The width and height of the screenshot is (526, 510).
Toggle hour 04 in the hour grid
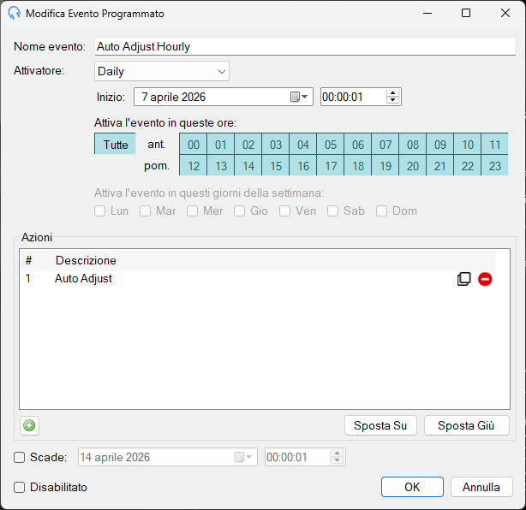303,144
